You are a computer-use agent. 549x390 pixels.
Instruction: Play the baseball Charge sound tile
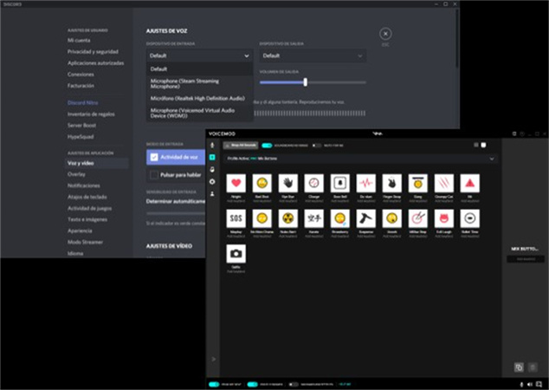(314, 183)
